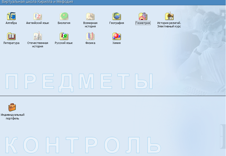Select the Физика magnet icon
This screenshot has height=156, width=226.
(x=90, y=36)
